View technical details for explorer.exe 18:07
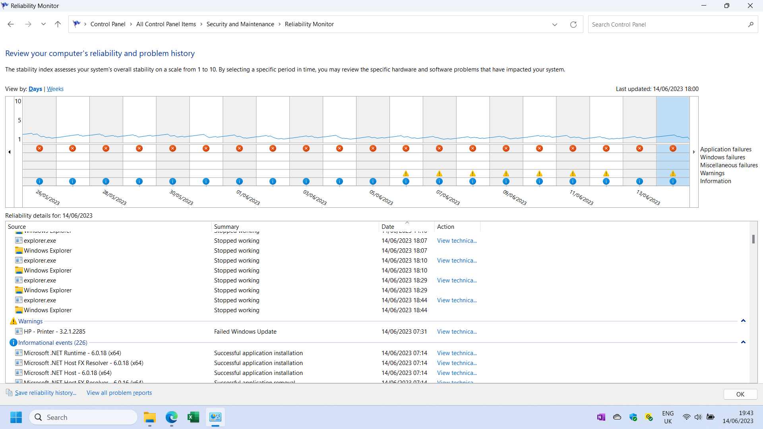 coord(457,241)
